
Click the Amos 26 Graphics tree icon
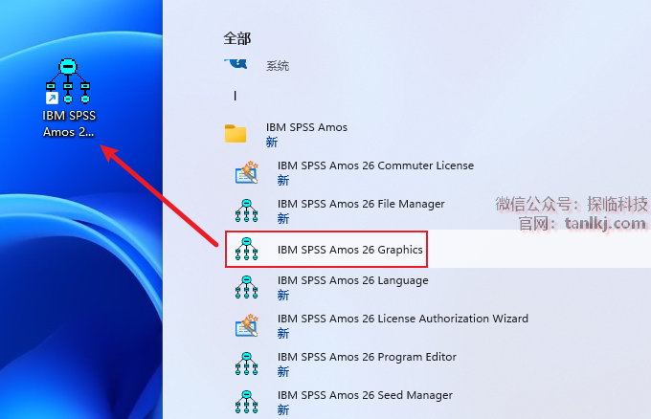coord(247,249)
